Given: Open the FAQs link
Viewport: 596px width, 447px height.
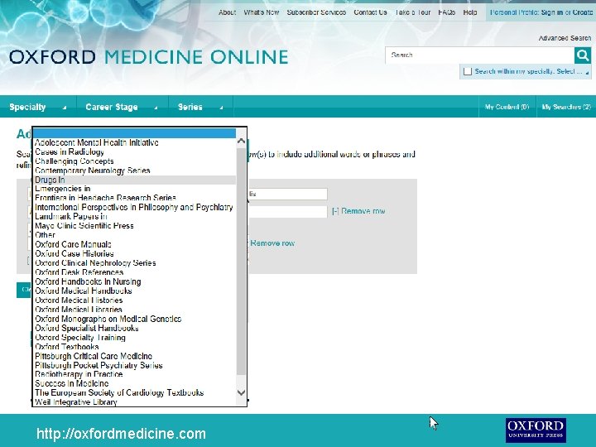Looking at the screenshot, I should [x=447, y=12].
